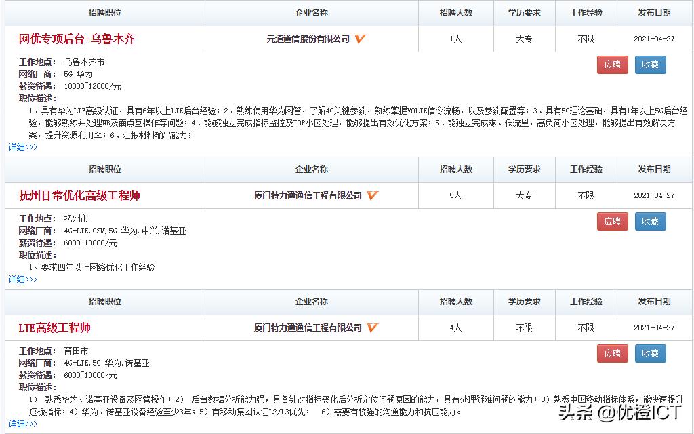Screen dimensions: 694x434
Task: Expand details via 详细>>> under the 抚州 listing
Action: pyautogui.click(x=21, y=278)
